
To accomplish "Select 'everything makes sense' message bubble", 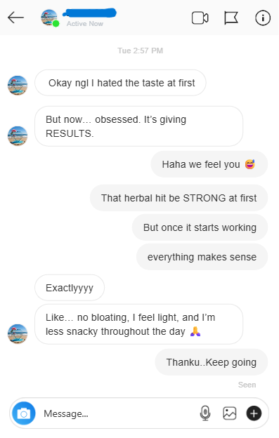I will pyautogui.click(x=202, y=257).
